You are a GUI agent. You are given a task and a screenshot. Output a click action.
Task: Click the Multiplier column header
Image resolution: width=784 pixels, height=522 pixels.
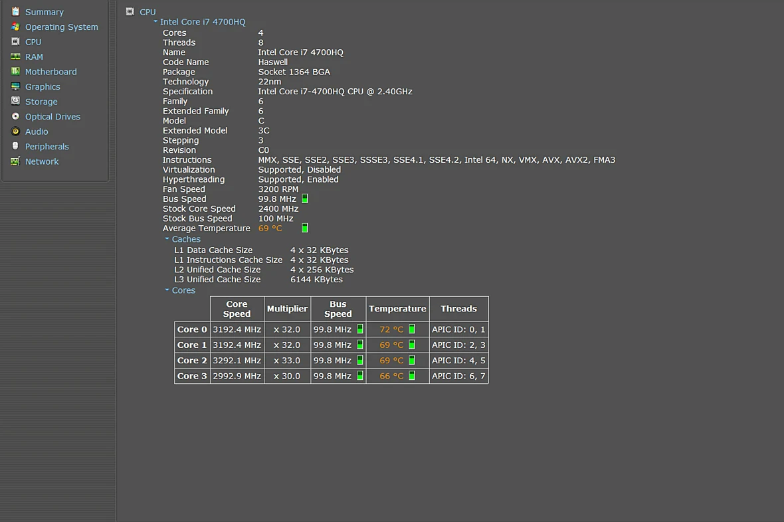tap(287, 309)
